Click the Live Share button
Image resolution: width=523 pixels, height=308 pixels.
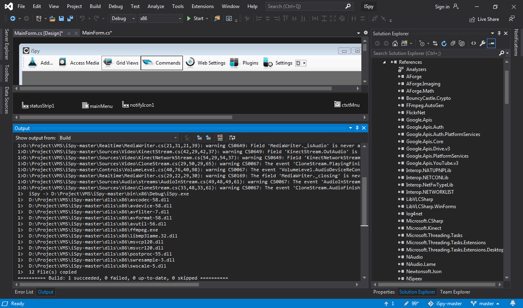(x=485, y=19)
